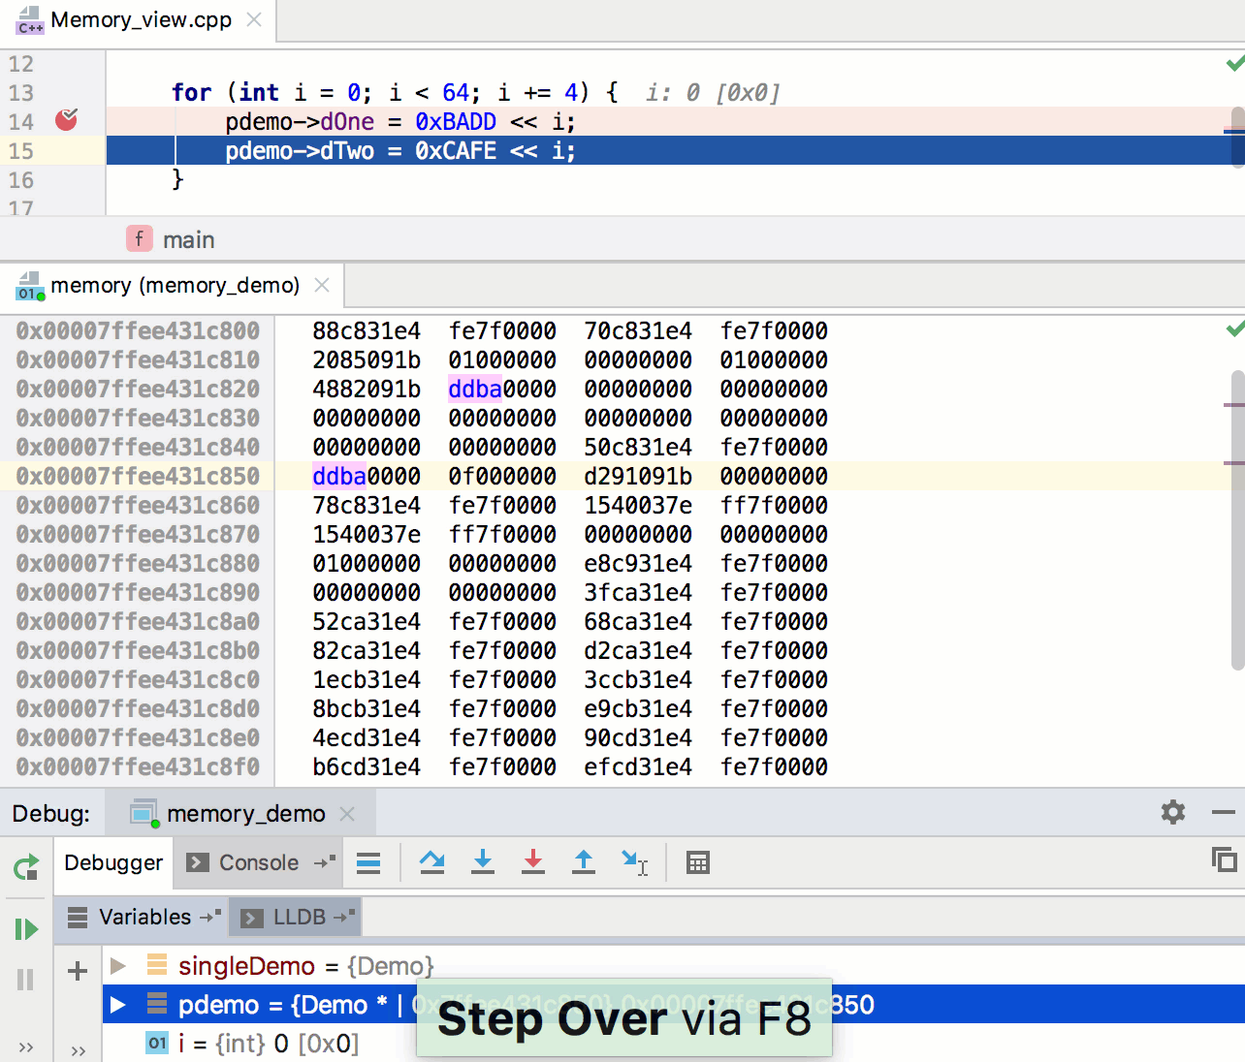Click the Restore Layout icon
This screenshot has width=1245, height=1062.
point(1225,859)
